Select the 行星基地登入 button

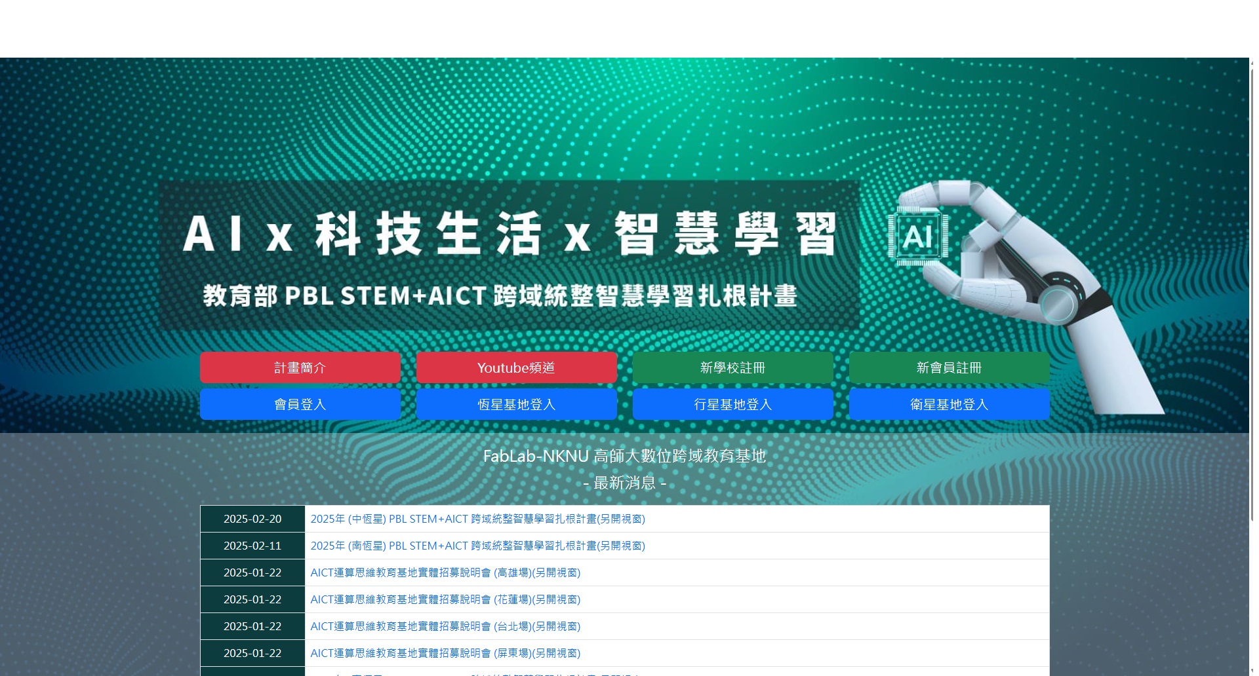(732, 404)
